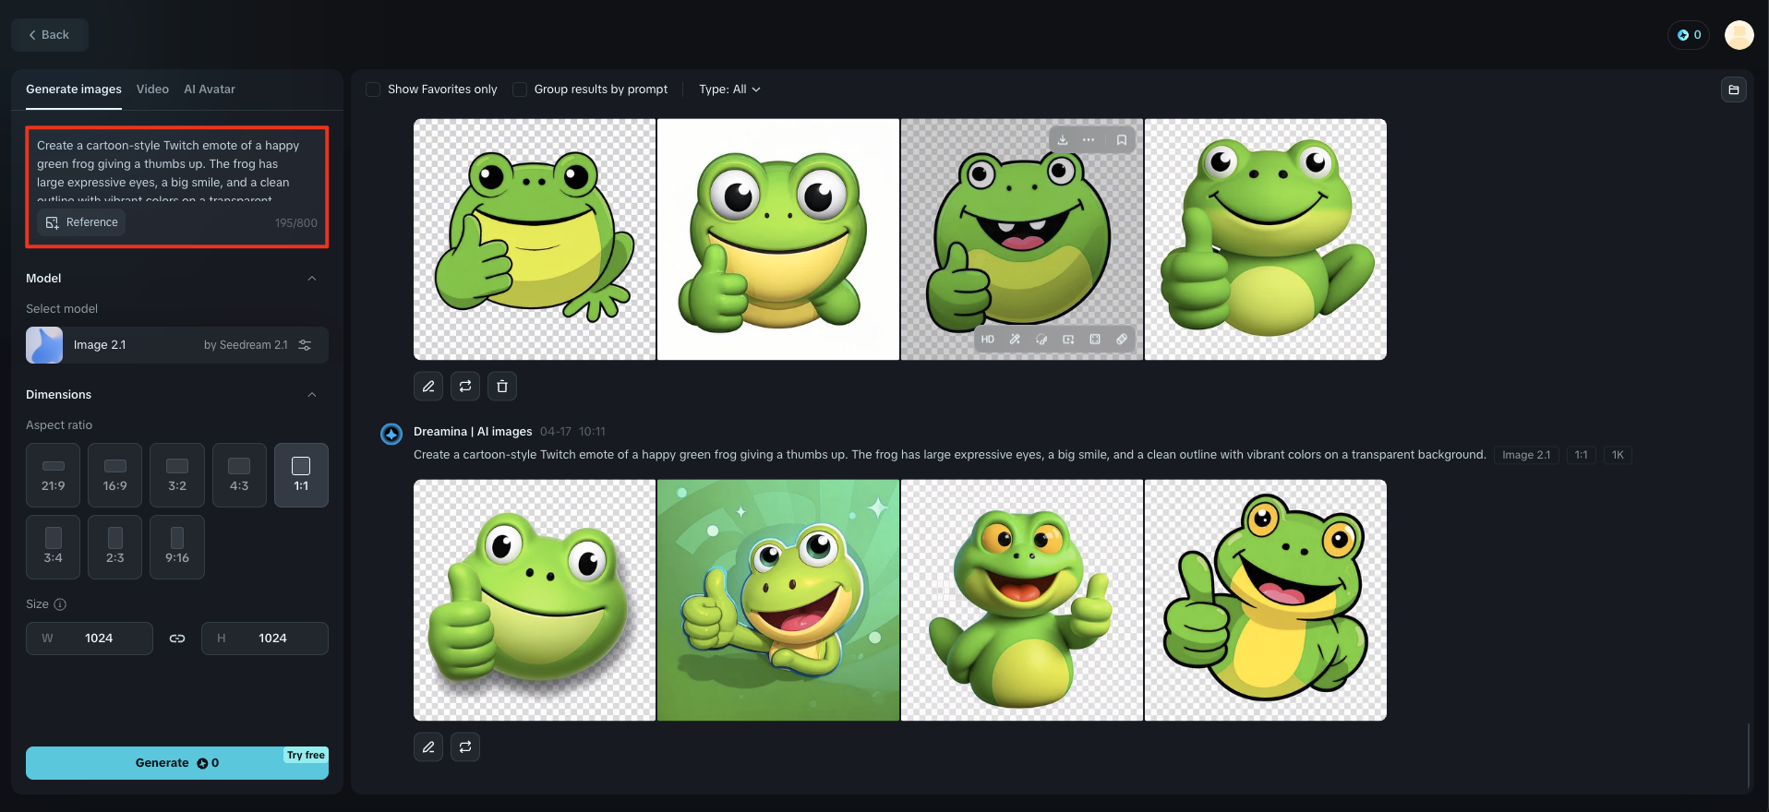Open the inpaint brush tool
The height and width of the screenshot is (812, 1769).
coord(1041,340)
